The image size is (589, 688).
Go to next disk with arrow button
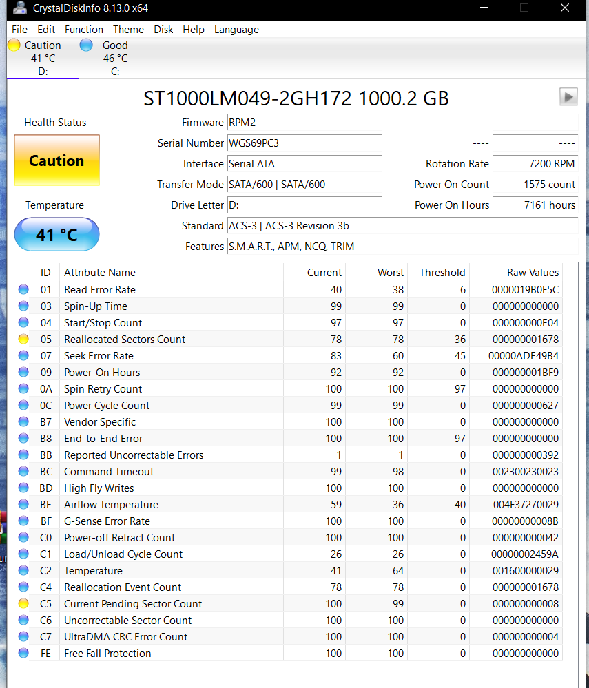568,96
